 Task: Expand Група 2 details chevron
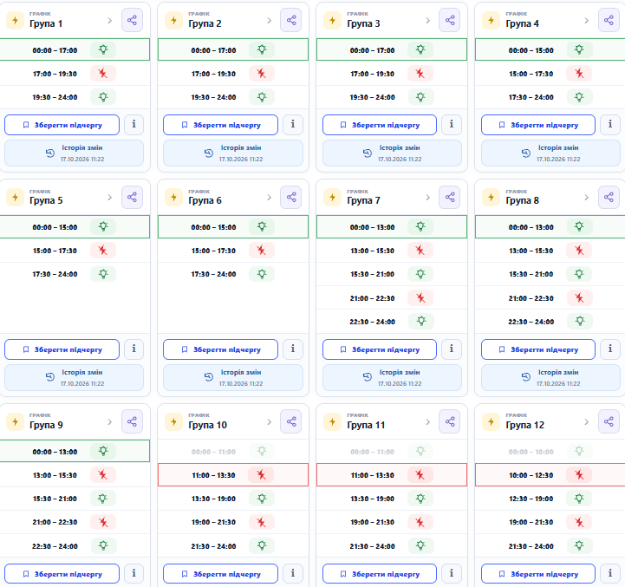click(270, 20)
